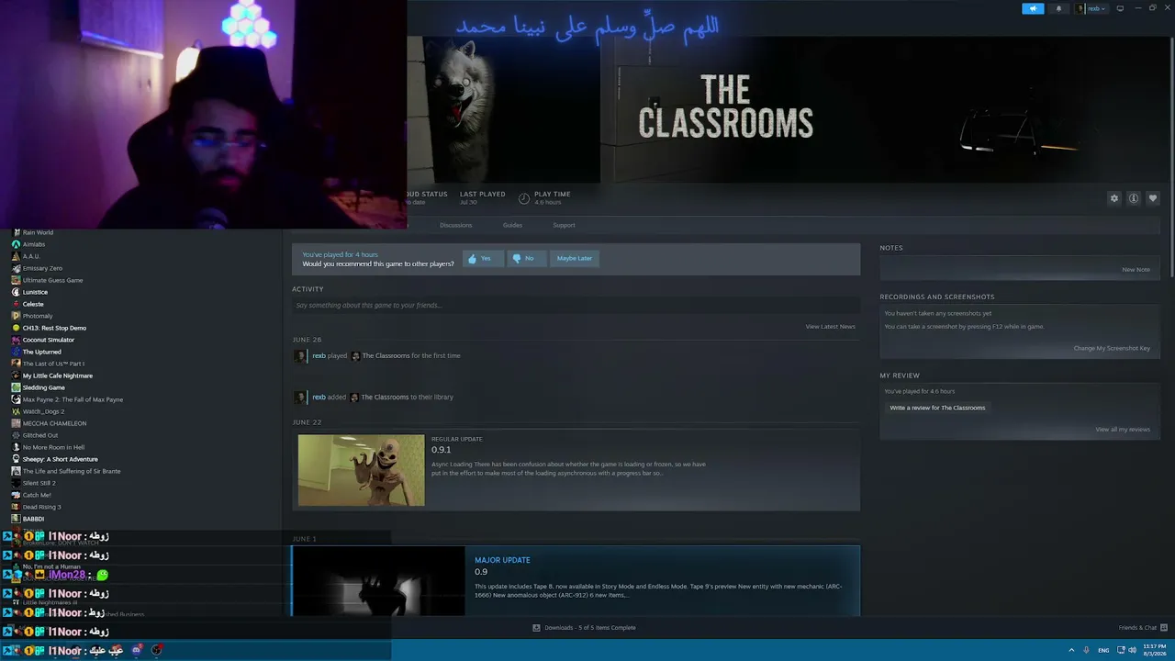Click Ultimate Guess Game icon
This screenshot has width=1175, height=661.
[16, 281]
